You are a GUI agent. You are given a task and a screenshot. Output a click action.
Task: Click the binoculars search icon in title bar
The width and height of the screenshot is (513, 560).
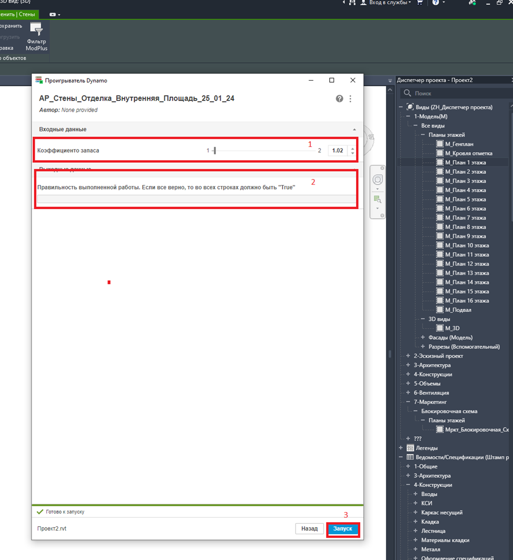coord(352,3)
